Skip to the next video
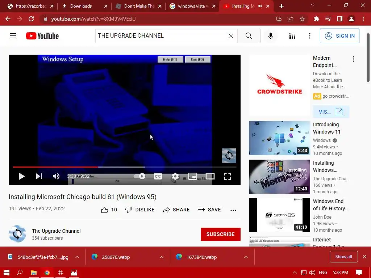 click(x=39, y=176)
